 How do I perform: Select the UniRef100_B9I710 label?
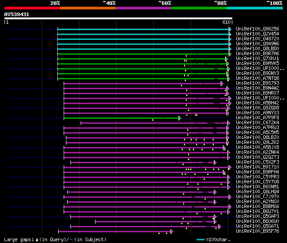coord(257,167)
